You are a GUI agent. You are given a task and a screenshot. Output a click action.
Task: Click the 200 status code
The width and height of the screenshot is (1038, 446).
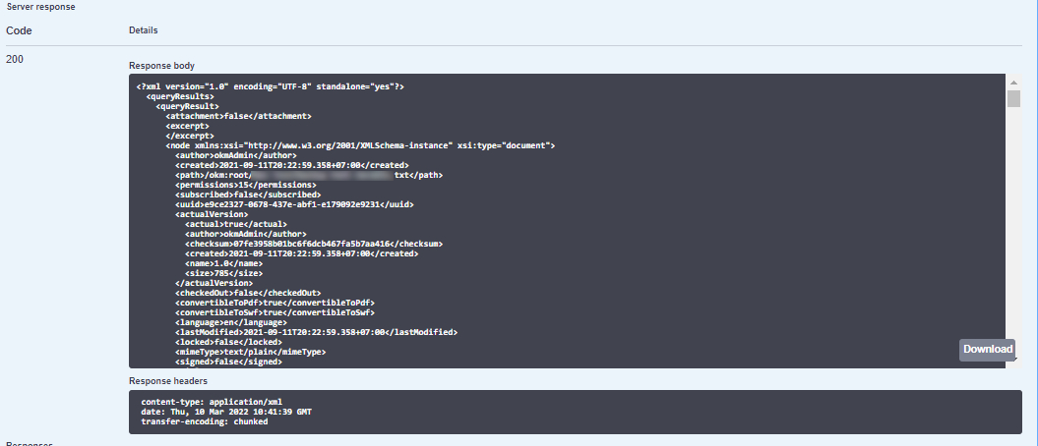(x=15, y=59)
